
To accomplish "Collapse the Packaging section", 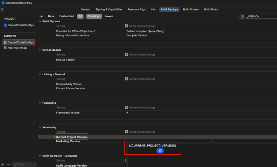I will [x=40, y=103].
